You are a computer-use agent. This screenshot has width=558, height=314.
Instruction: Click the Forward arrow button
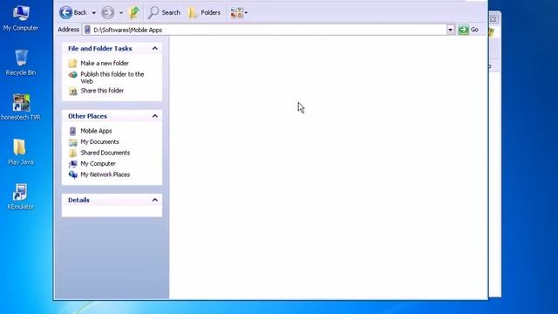(108, 13)
